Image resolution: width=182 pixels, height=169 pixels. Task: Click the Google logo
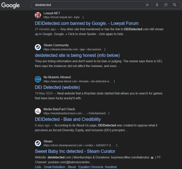(x=11, y=5)
